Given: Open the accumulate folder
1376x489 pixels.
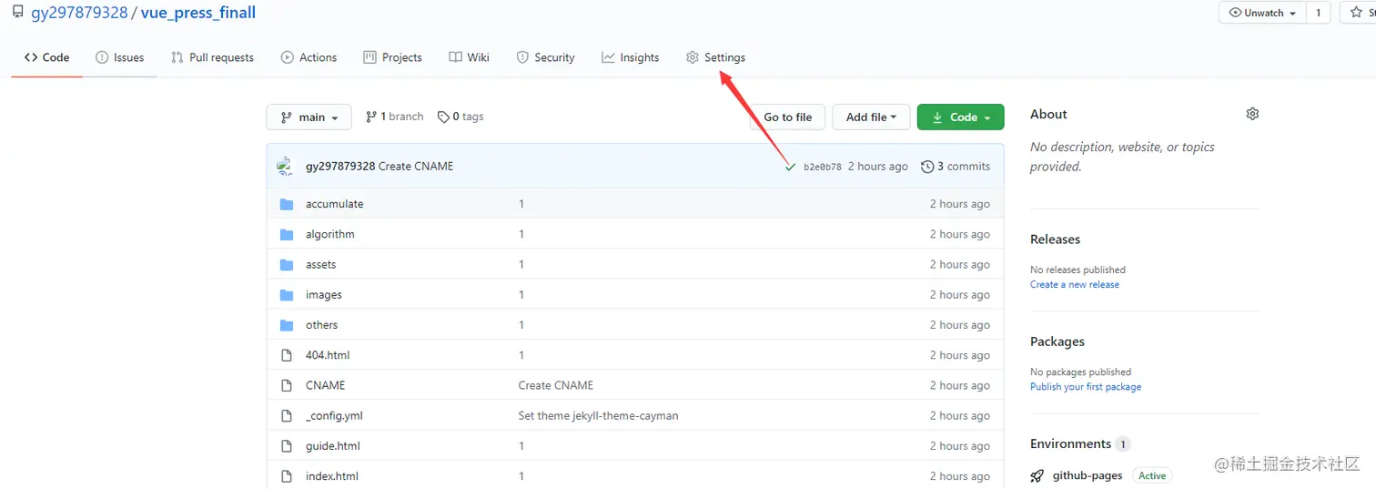Looking at the screenshot, I should click(334, 204).
